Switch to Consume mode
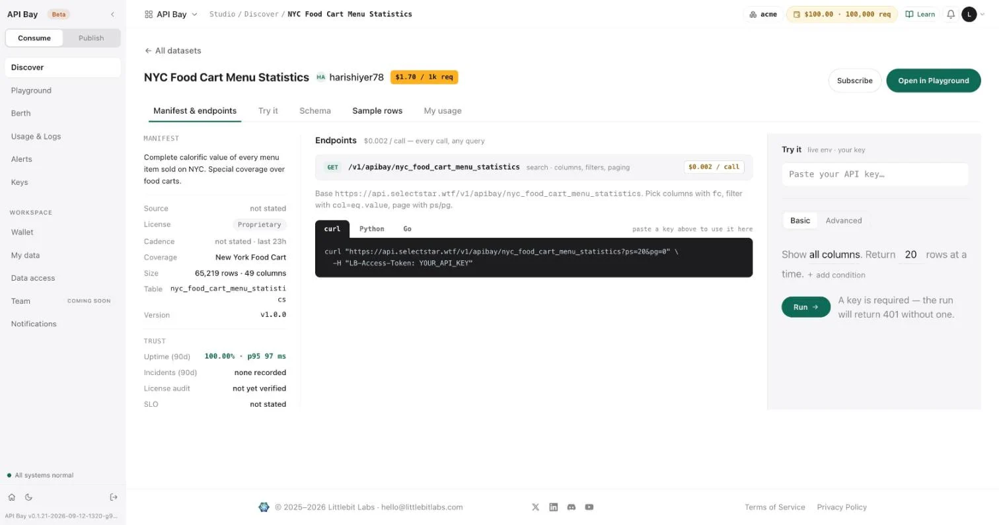 (34, 38)
